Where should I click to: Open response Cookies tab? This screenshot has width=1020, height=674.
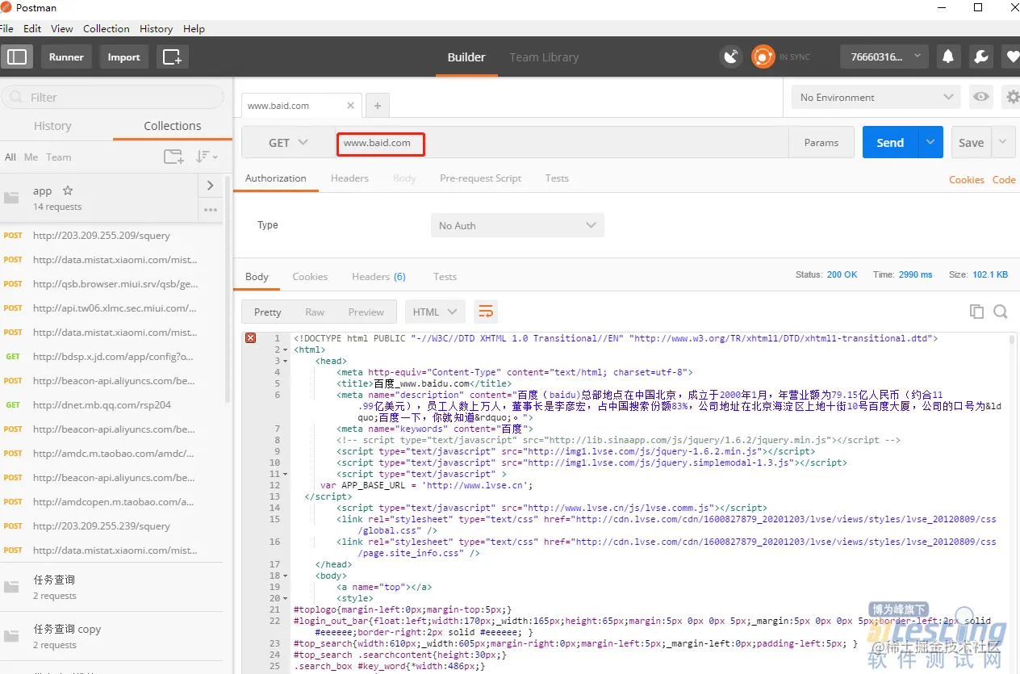click(310, 276)
